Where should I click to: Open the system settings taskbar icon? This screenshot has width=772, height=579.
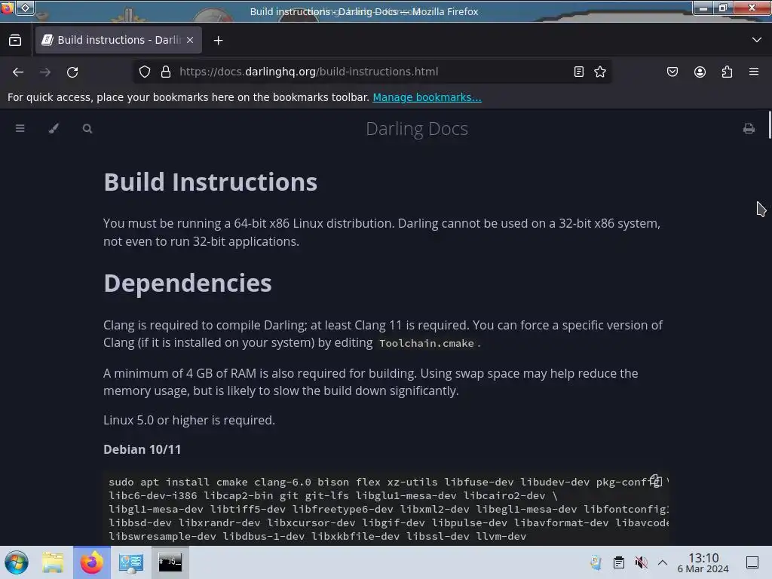(131, 562)
